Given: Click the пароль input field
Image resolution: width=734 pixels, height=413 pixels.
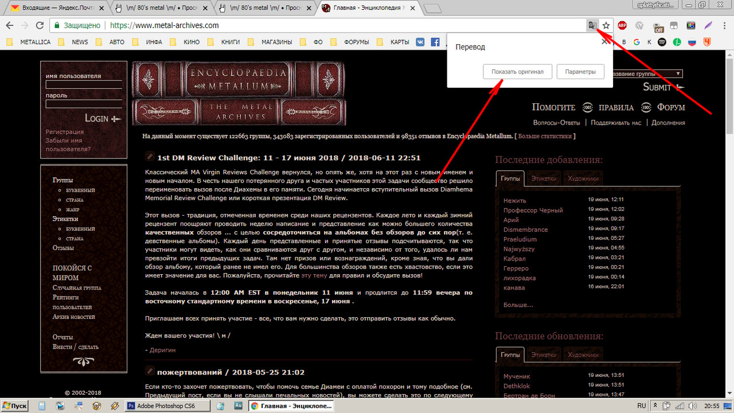Looking at the screenshot, I should [x=84, y=104].
